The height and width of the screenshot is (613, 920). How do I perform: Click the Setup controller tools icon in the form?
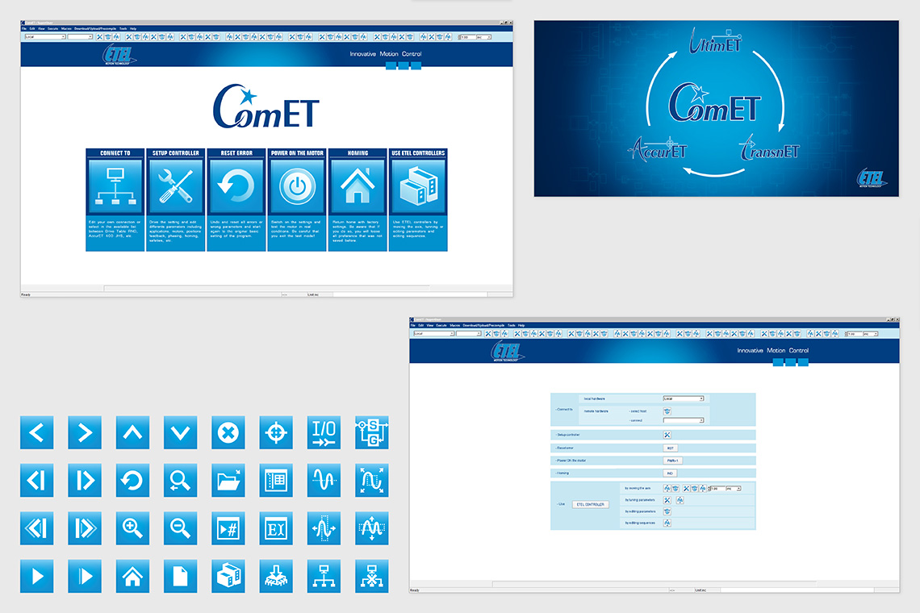667,435
